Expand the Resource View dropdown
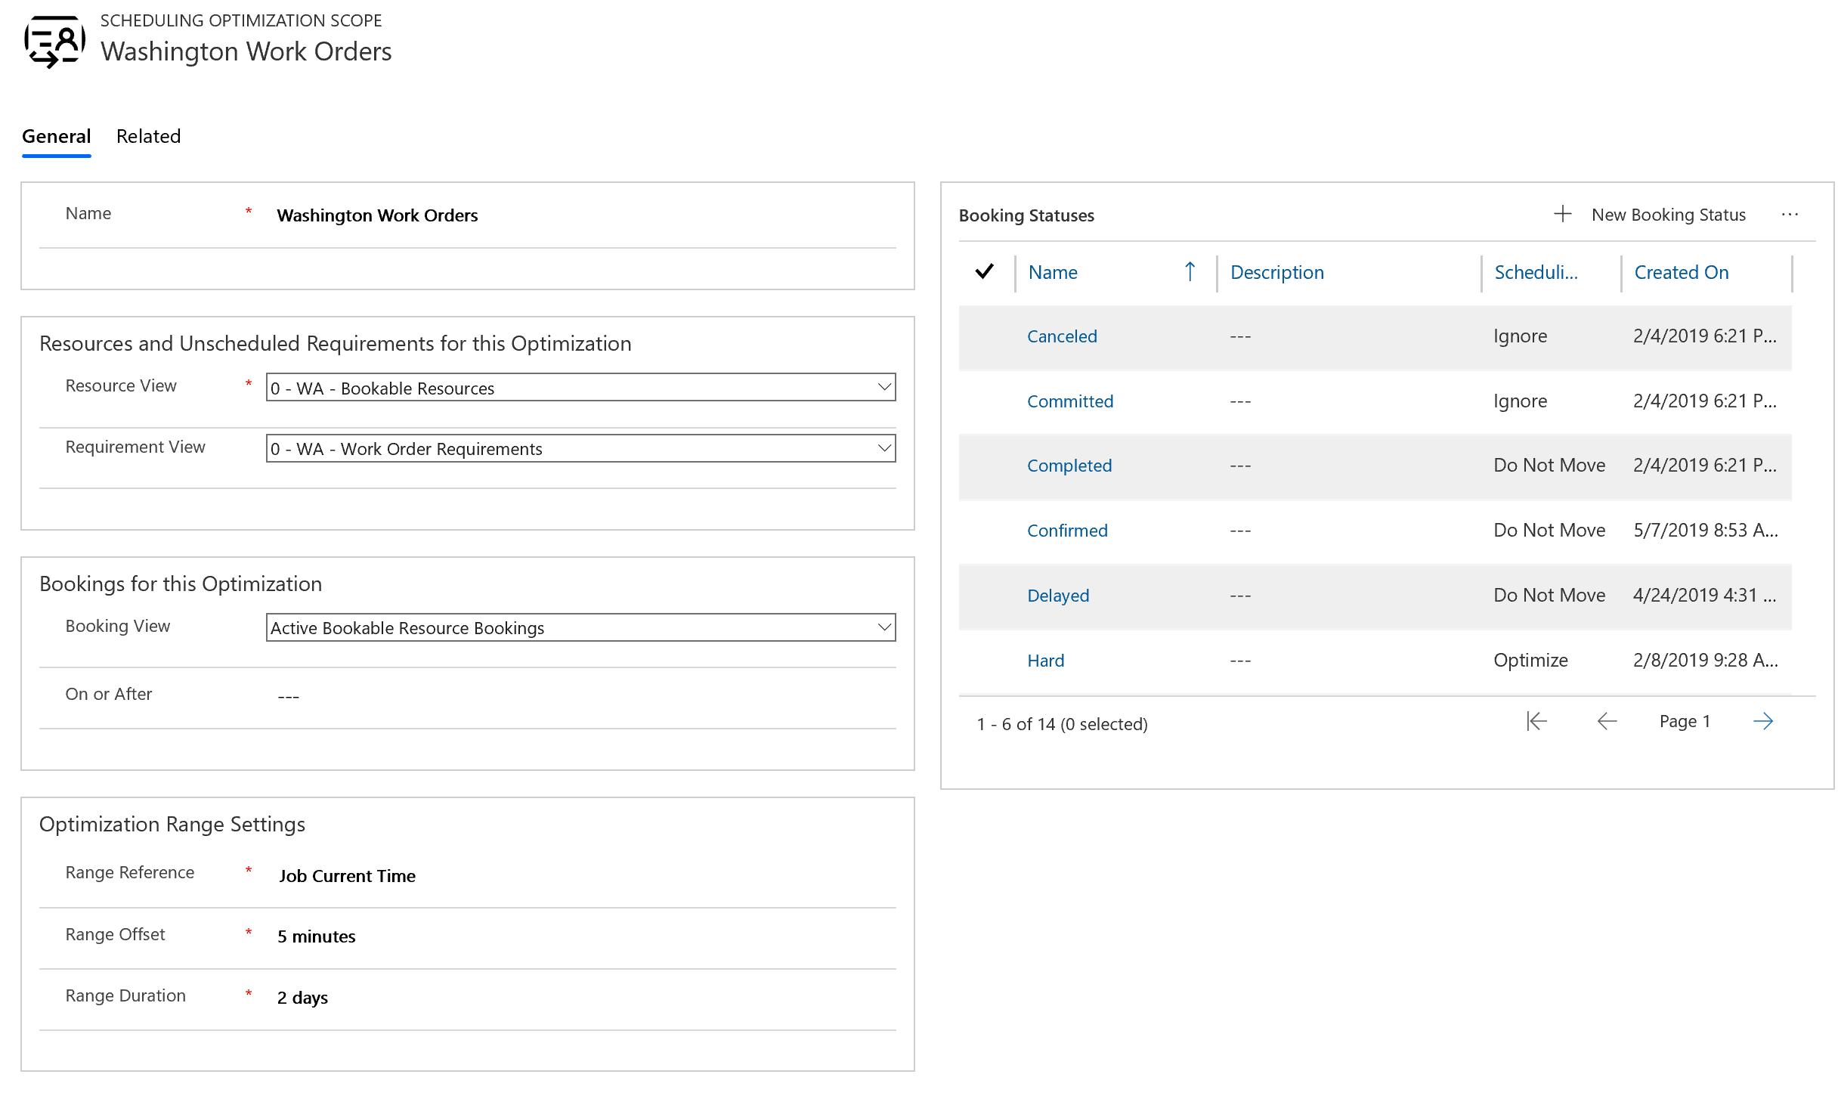The height and width of the screenshot is (1102, 1838). pyautogui.click(x=882, y=387)
